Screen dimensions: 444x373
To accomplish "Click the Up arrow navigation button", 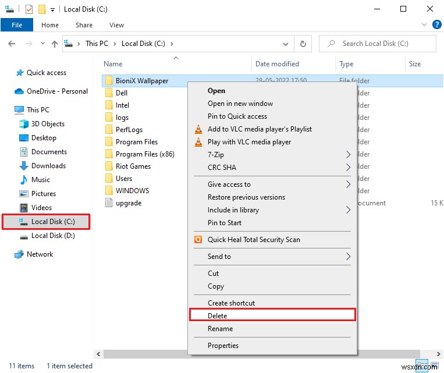I will click(x=55, y=44).
